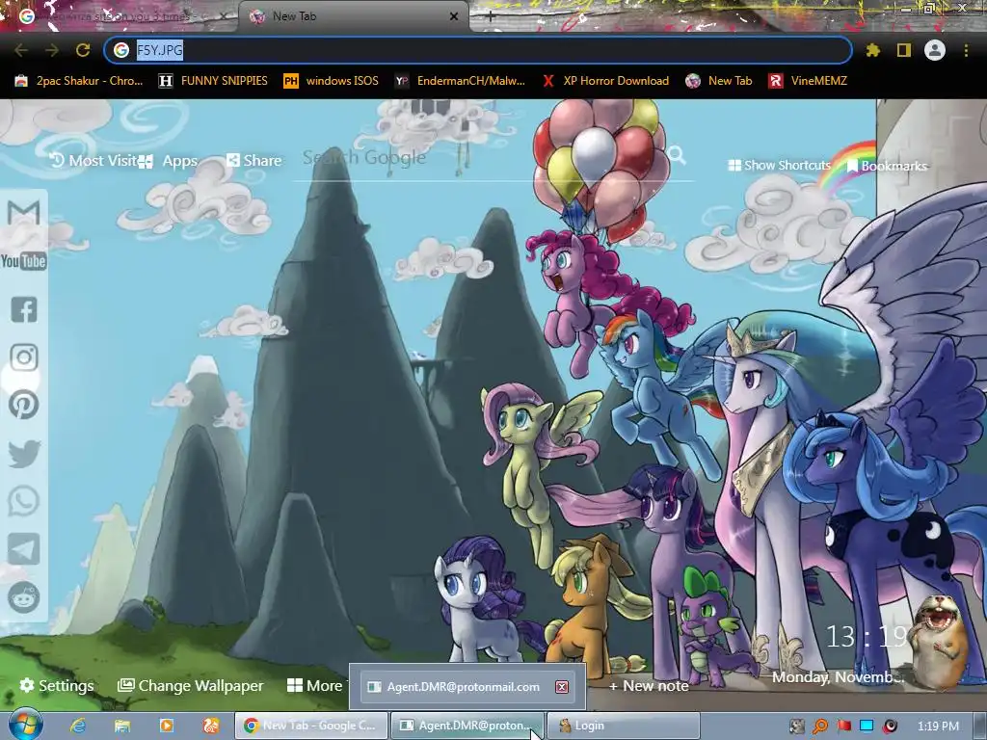Open Gmail from the sidebar

coord(24,213)
